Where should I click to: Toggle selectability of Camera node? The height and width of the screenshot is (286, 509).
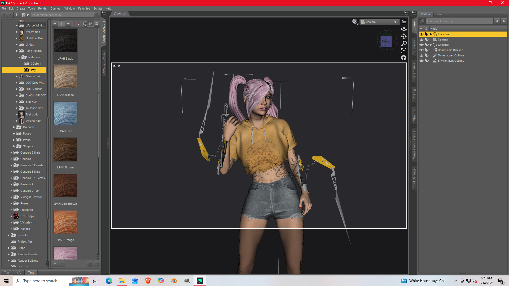[x=427, y=39]
